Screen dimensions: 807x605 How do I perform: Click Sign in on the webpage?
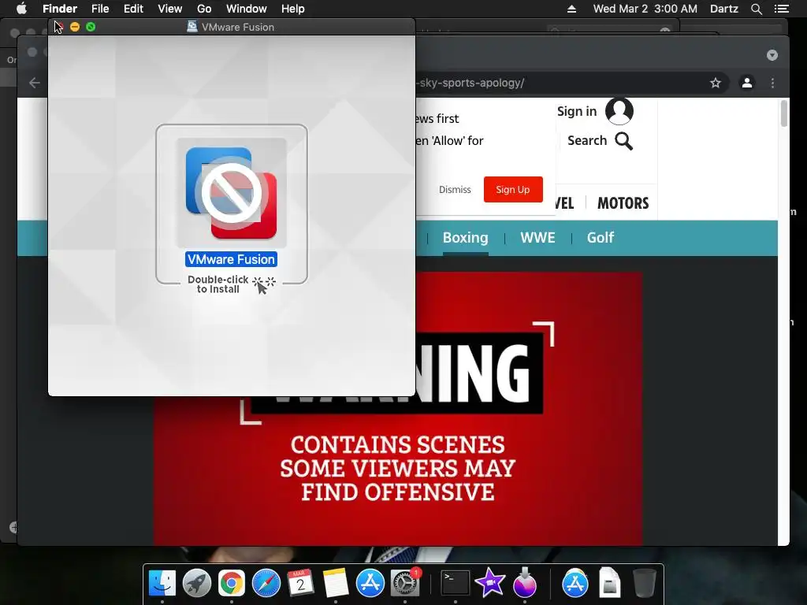coord(576,111)
